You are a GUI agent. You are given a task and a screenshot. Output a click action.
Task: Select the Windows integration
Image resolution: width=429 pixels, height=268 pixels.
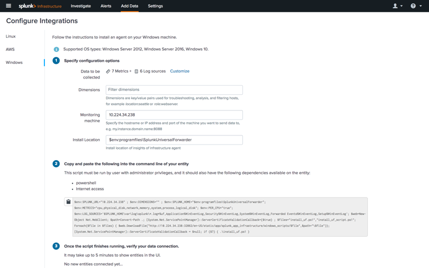click(14, 62)
